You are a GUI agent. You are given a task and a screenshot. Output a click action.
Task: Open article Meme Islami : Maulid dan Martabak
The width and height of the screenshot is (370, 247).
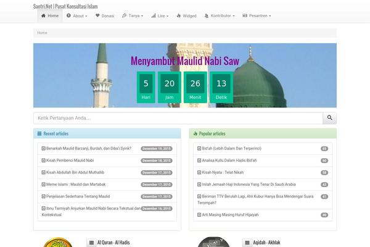[76, 185]
